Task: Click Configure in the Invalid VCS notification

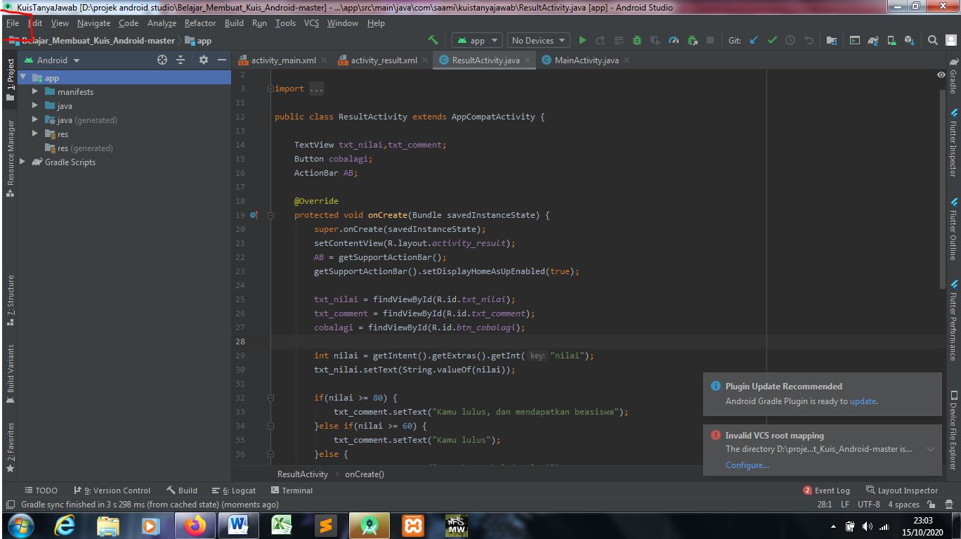Action: 746,465
